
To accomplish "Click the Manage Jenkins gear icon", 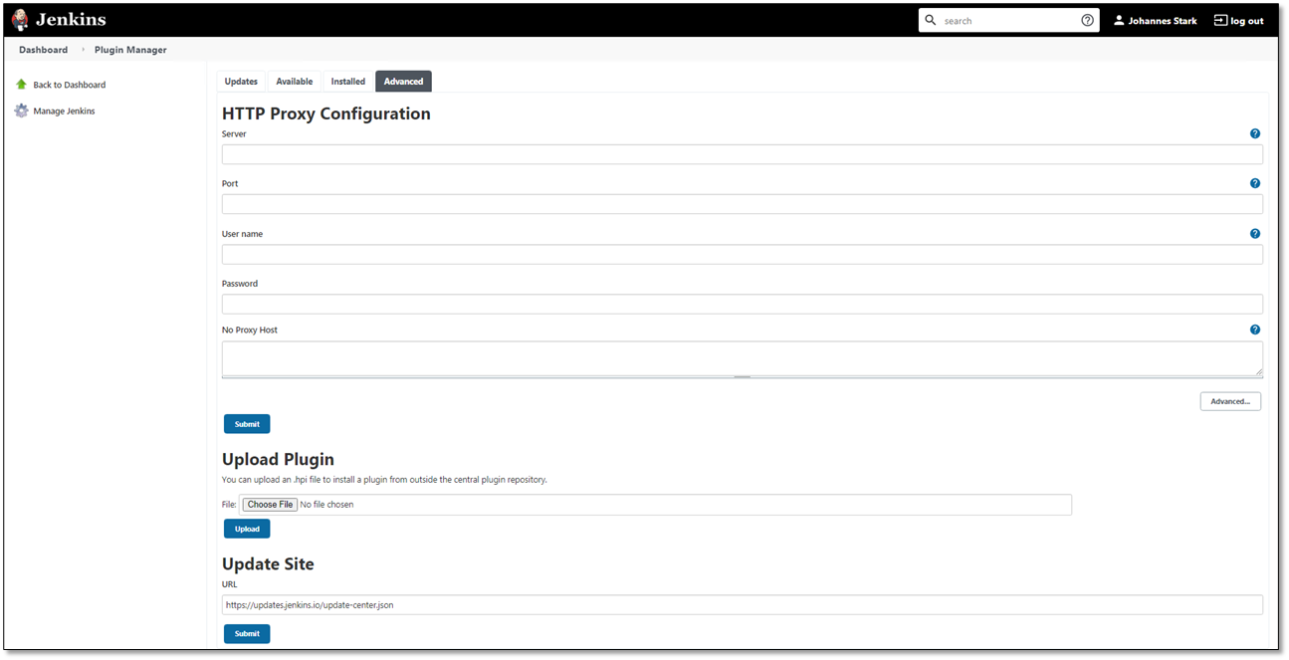I will (x=21, y=110).
